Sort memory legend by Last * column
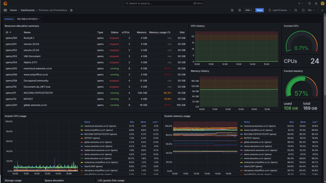Viewport: 326px width, 183px height. 315,122
